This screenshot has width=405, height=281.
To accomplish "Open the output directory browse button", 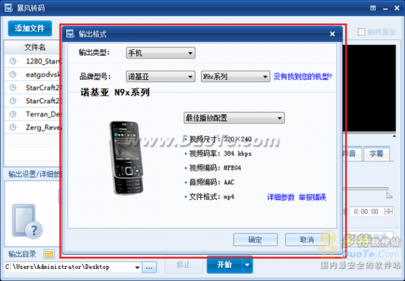I will pyautogui.click(x=149, y=268).
